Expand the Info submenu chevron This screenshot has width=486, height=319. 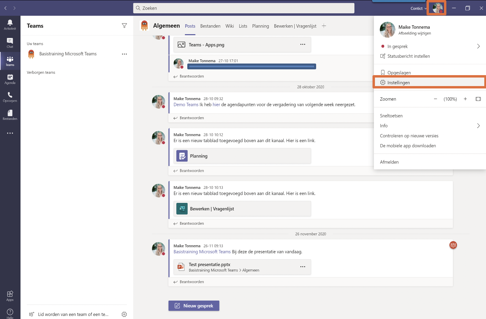(x=478, y=126)
